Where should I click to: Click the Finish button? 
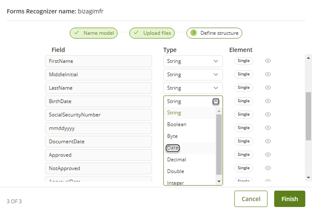point(290,199)
